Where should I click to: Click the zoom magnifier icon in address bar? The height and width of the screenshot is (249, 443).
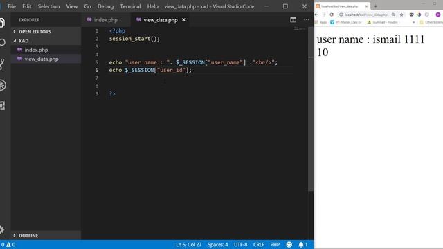[x=393, y=15]
